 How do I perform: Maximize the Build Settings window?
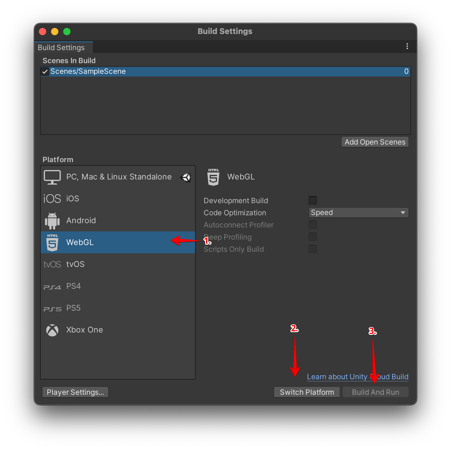click(x=67, y=32)
